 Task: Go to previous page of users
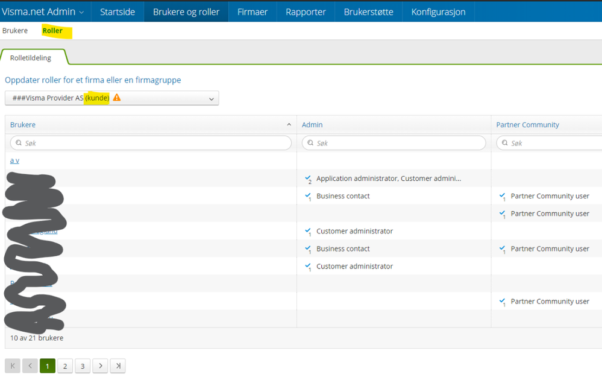(x=30, y=366)
